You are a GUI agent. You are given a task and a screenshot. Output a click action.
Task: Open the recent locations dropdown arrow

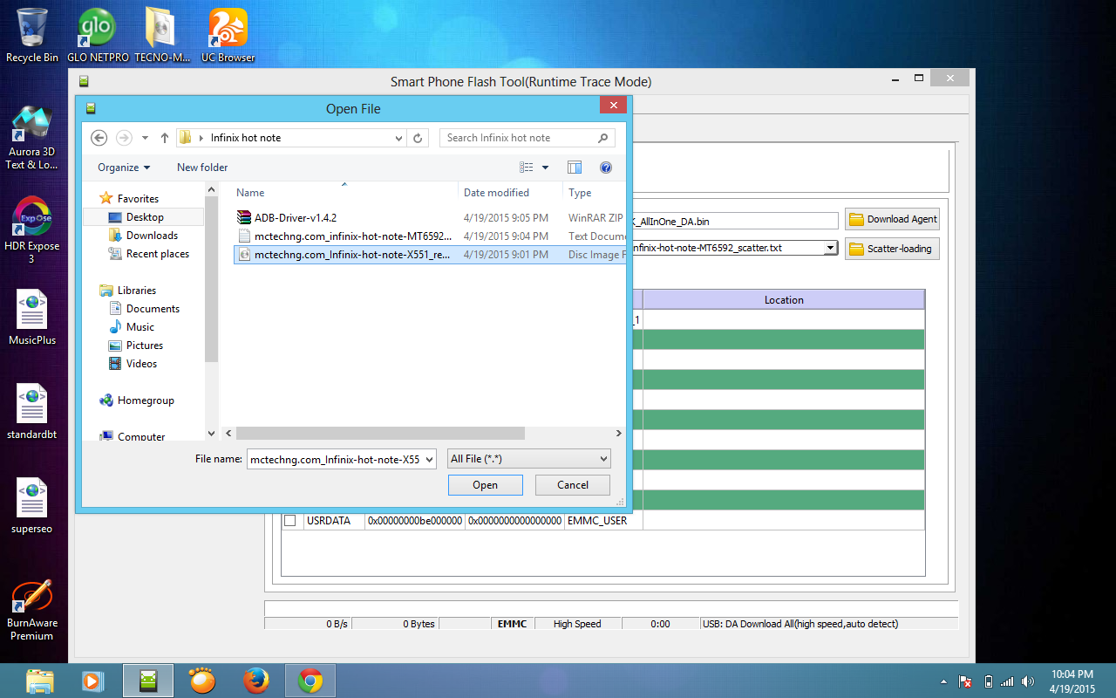pos(145,138)
